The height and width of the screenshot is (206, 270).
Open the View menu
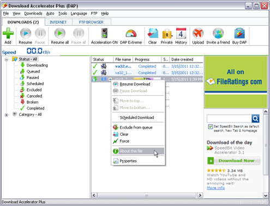(x=16, y=14)
